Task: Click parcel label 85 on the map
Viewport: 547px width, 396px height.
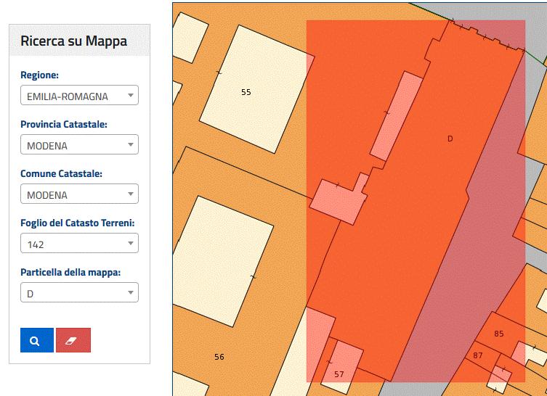Action: point(499,334)
